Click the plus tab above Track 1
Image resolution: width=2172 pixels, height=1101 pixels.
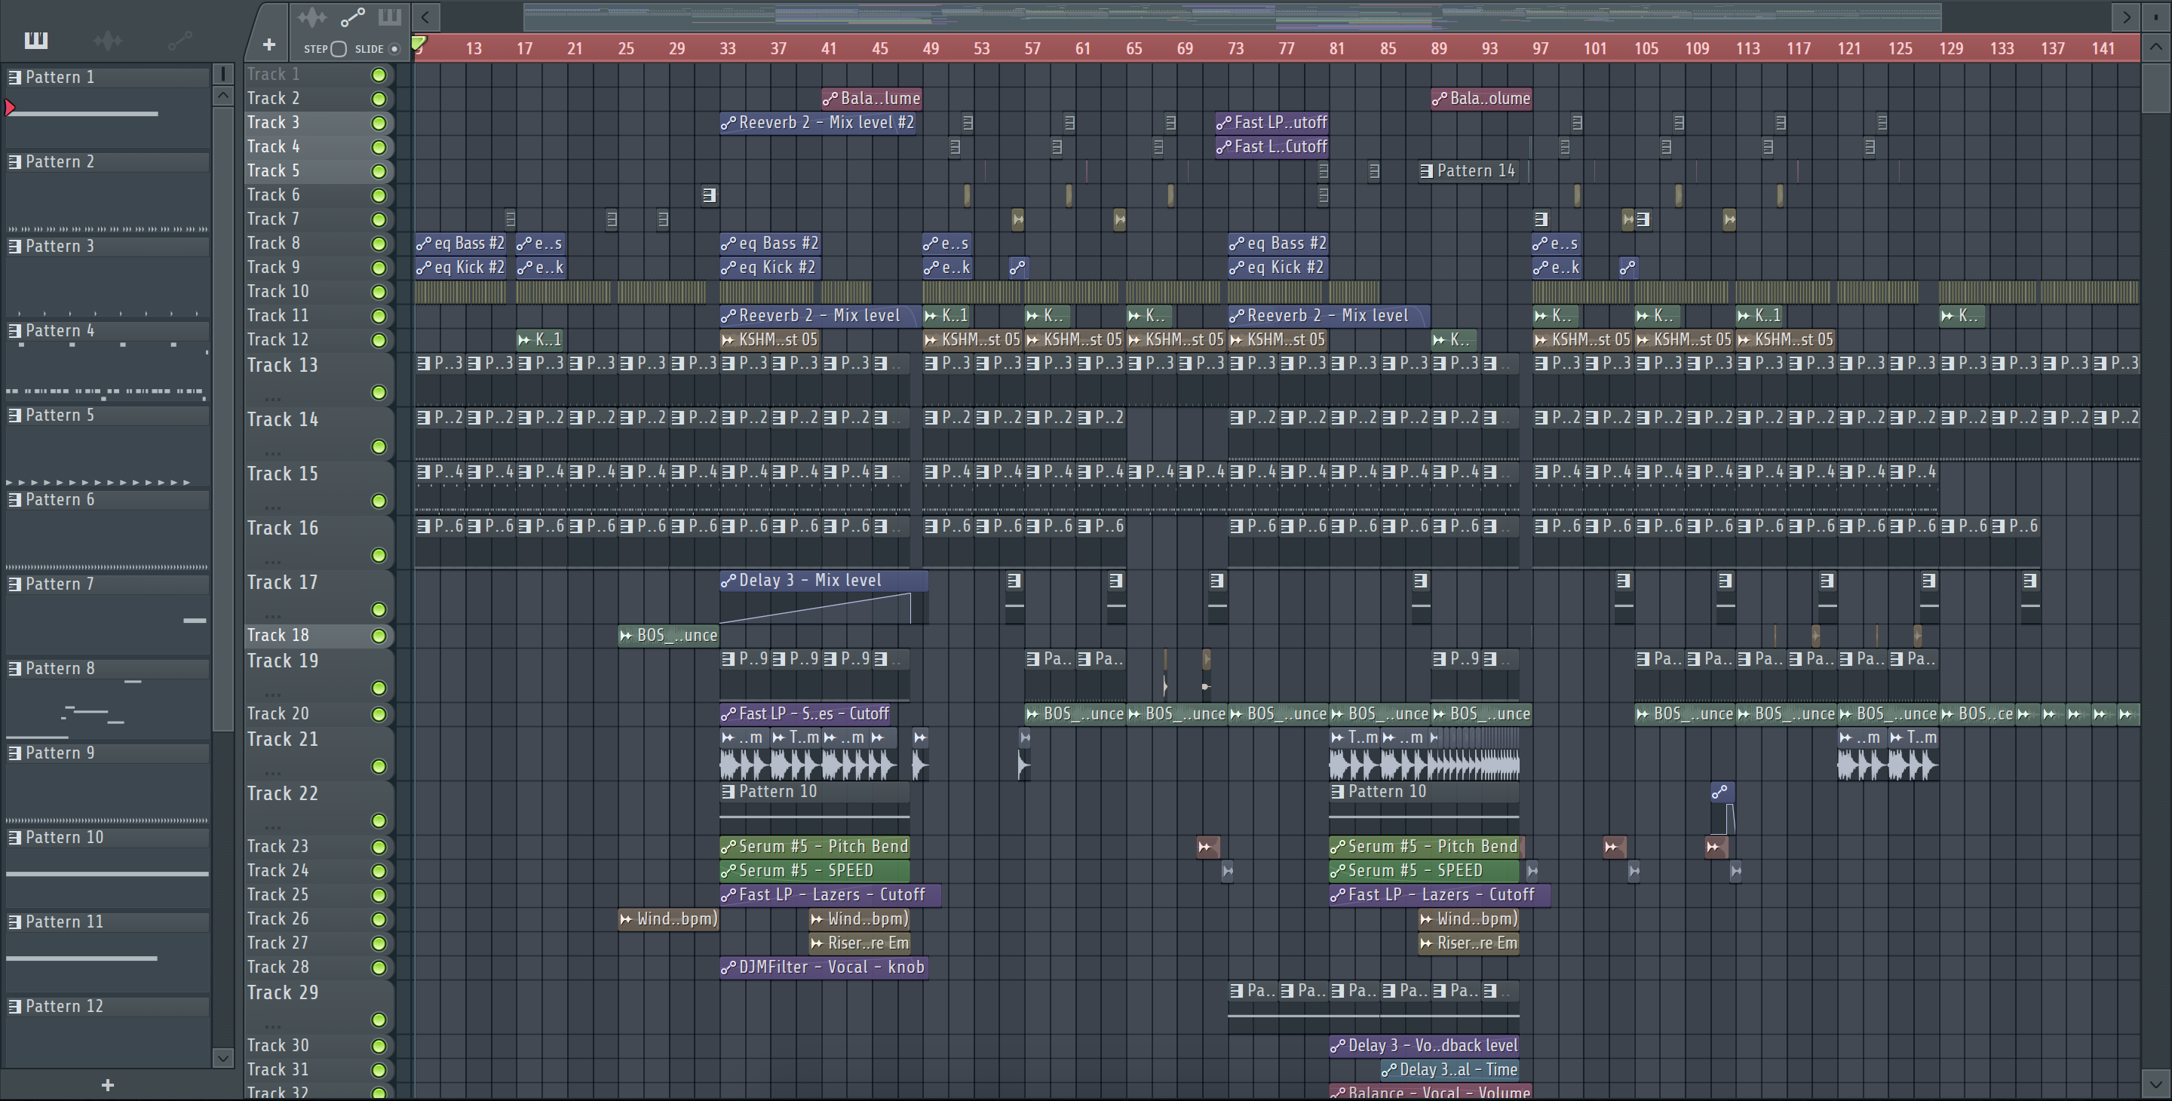269,44
